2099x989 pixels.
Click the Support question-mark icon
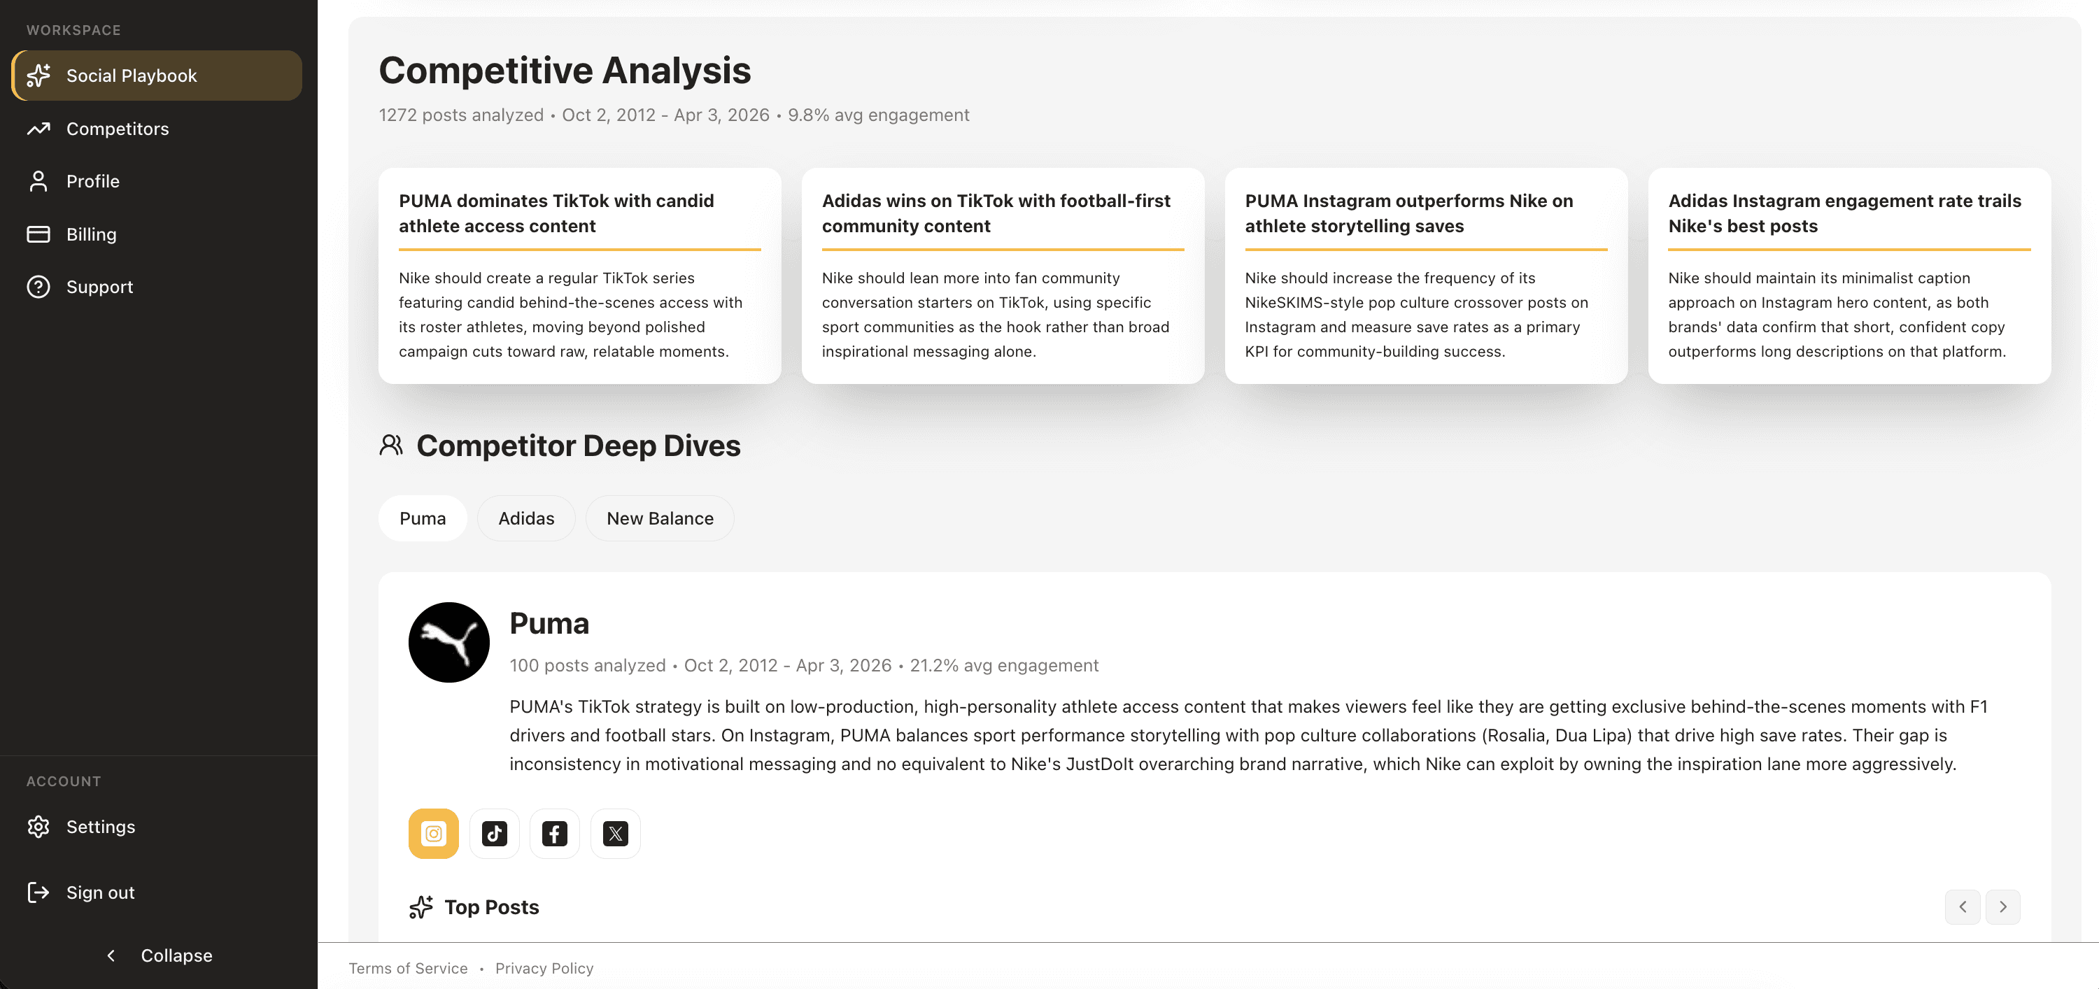tap(38, 286)
